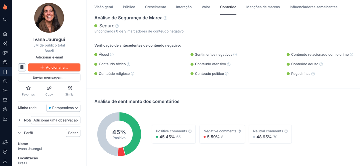This screenshot has height=166, width=360.
Task: Open the mail icon in sidebar
Action: (x=5, y=100)
